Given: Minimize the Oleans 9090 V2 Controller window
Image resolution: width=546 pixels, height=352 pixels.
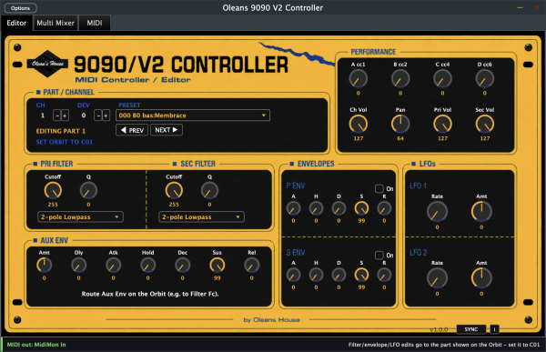Looking at the screenshot, I should tap(520, 7).
